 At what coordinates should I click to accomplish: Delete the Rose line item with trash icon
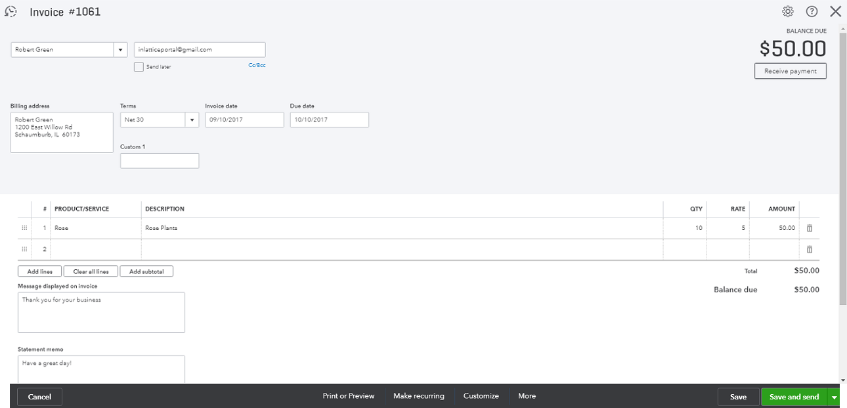point(809,228)
